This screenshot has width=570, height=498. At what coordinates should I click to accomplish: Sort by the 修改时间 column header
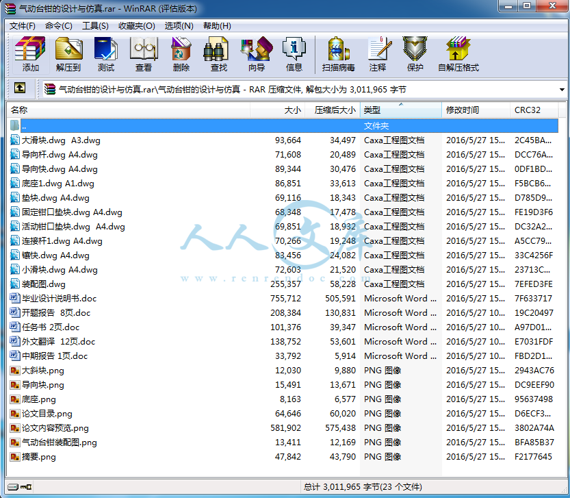(476, 110)
